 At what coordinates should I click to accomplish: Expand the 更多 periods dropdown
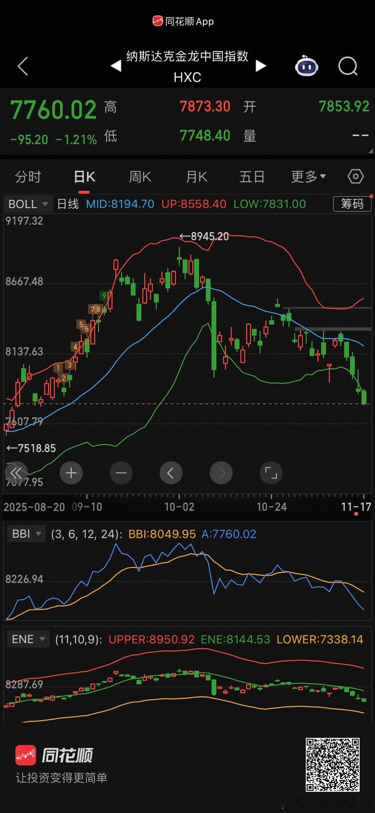(x=308, y=177)
